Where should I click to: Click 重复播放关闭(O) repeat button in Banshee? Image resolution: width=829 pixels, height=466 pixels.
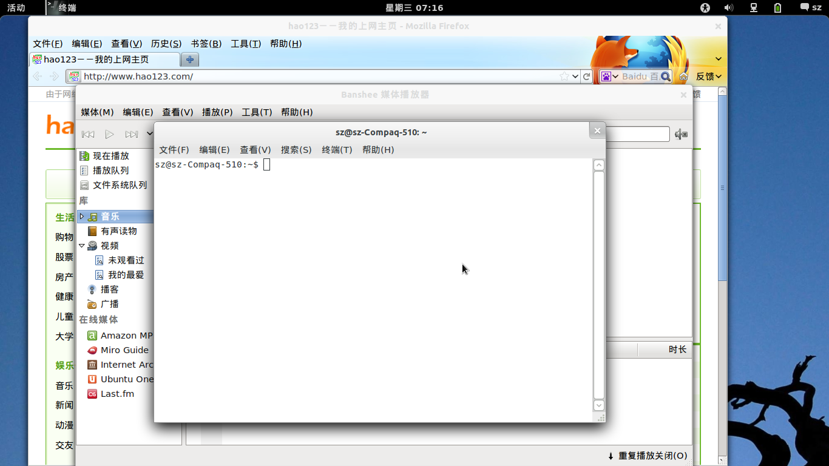[648, 456]
